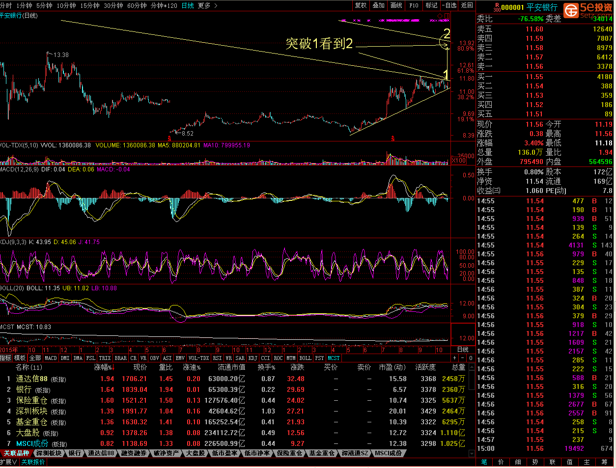Select the OBV indicator

pos(155,358)
